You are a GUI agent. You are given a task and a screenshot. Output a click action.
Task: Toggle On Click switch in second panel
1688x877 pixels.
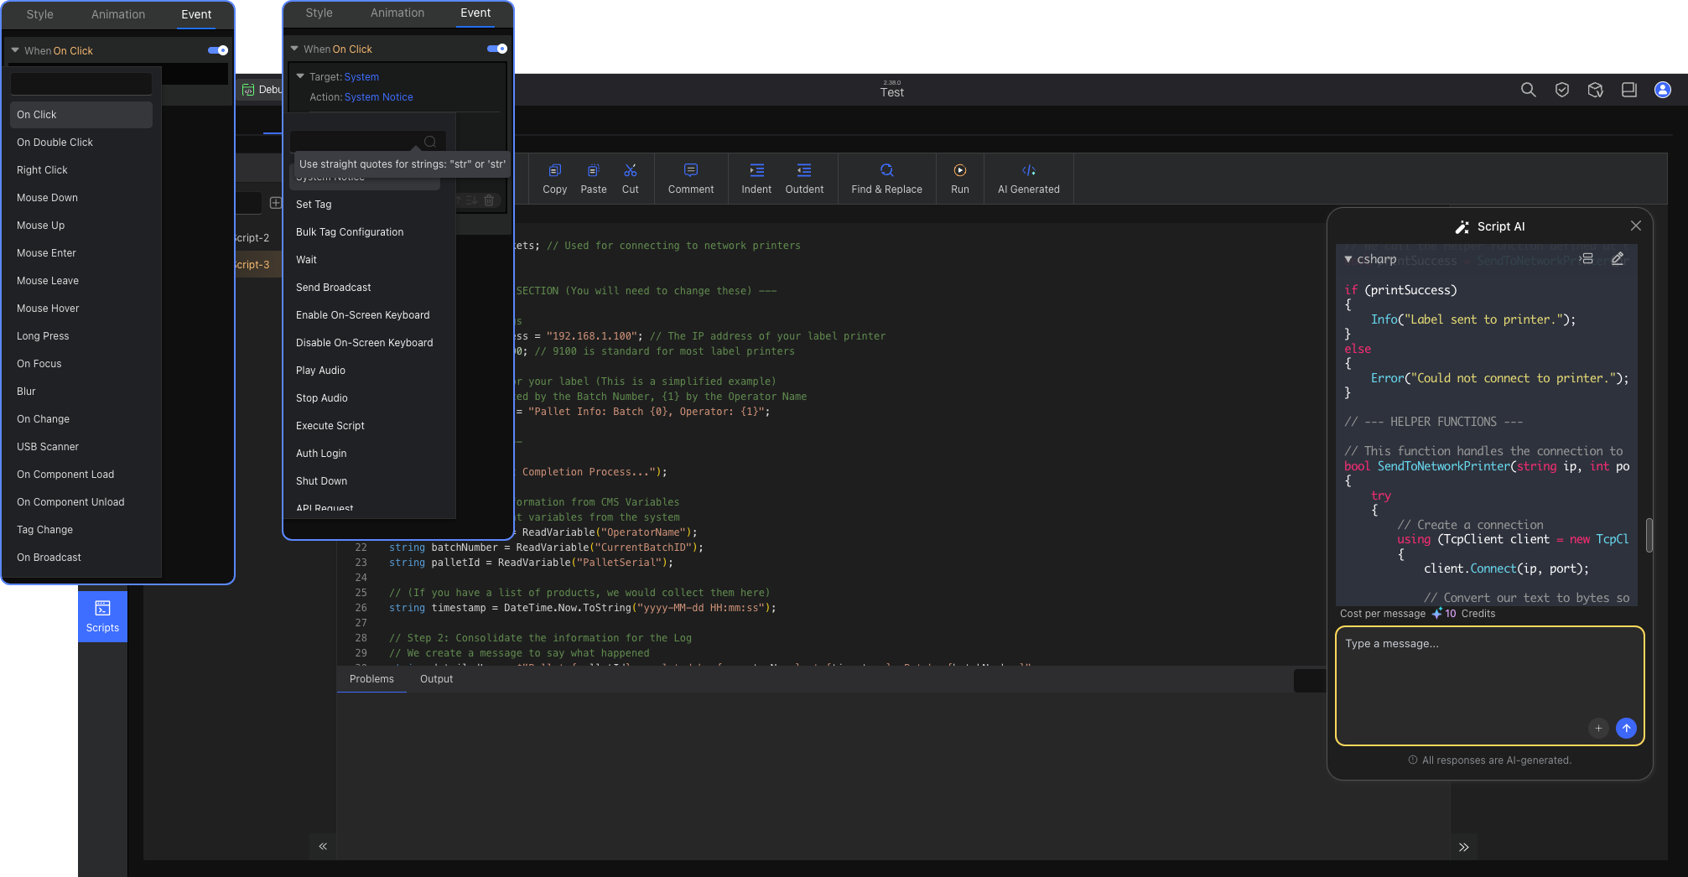tap(497, 49)
